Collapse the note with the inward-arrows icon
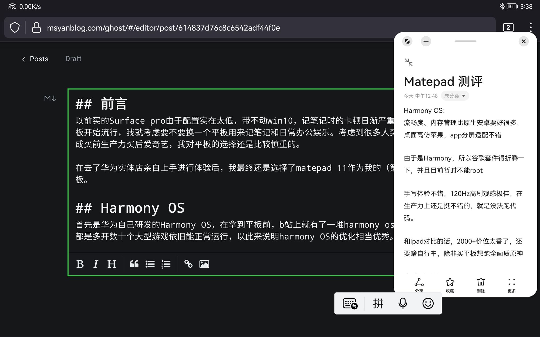The image size is (540, 337). [409, 62]
